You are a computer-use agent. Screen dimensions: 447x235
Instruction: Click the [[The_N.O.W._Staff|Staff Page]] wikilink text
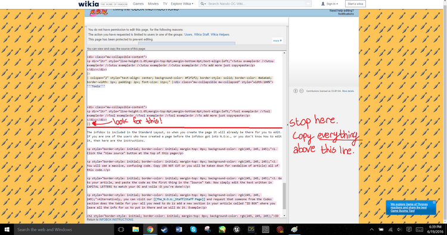pos(179,199)
